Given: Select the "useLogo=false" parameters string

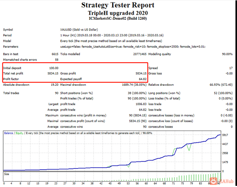Looking at the screenshot, I should 133,47.
